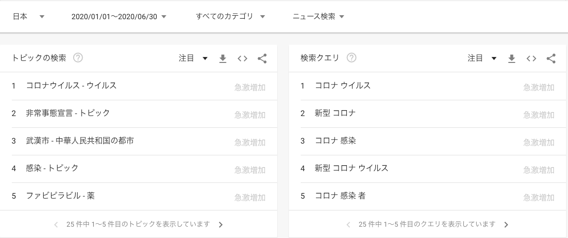Viewport: 568px width, 238px height.
Task: Open help for トピックの検索
Action: pyautogui.click(x=78, y=58)
